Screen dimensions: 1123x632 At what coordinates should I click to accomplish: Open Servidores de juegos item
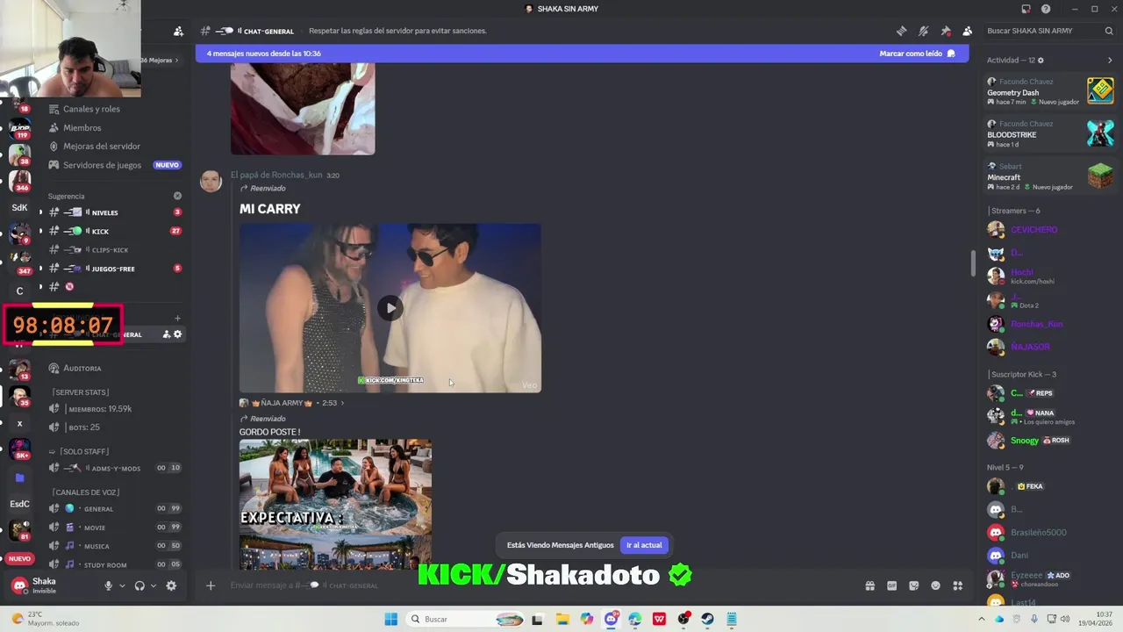(114, 165)
